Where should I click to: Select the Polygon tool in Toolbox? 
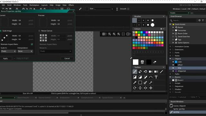pyautogui.click(x=145, y=77)
